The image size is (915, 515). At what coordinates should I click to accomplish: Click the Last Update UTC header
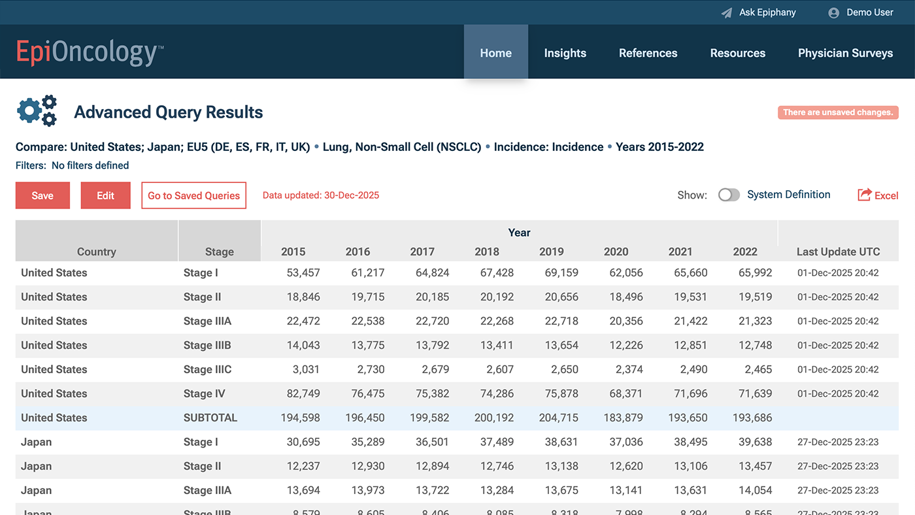tap(838, 252)
